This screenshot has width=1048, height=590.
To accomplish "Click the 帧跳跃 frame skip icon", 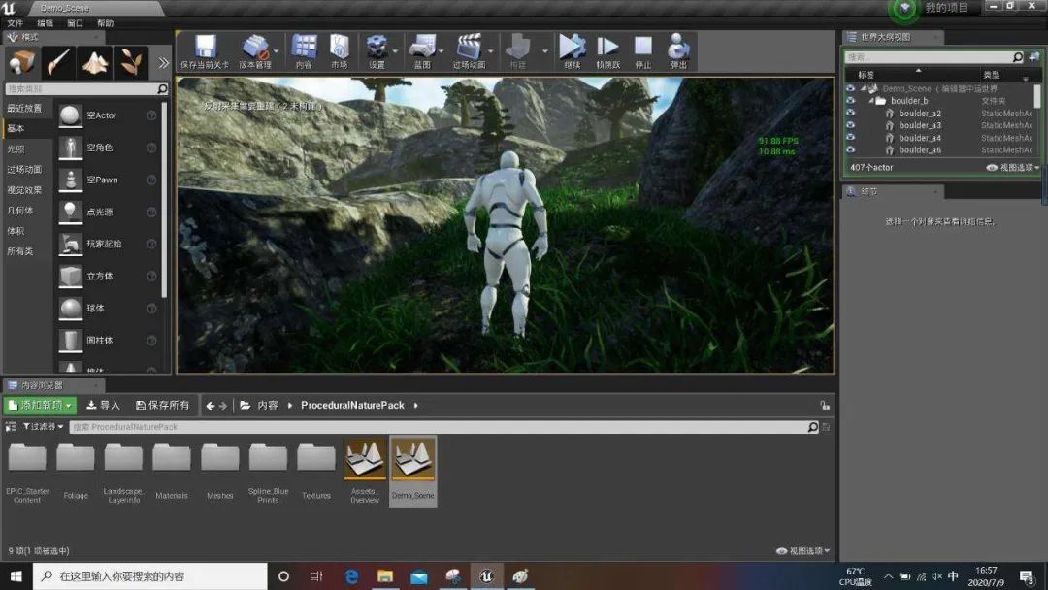I will (607, 47).
